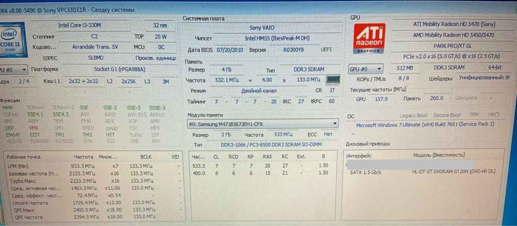Screen dimensions: 517x226
Task: Click the tRFC timing value 60
Action: tap(331, 101)
